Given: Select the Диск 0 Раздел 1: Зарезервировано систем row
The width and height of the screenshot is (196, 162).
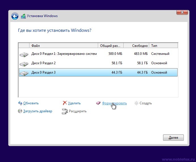Looking at the screenshot, I should 98,54.
